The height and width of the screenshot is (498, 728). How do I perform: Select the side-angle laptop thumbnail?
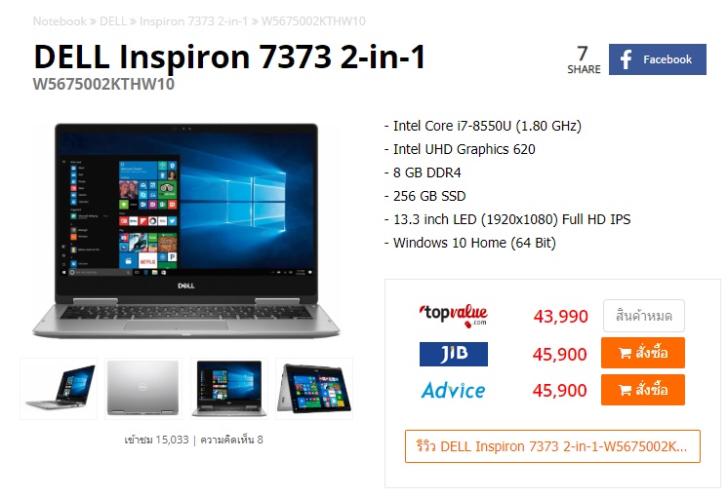pos(59,389)
